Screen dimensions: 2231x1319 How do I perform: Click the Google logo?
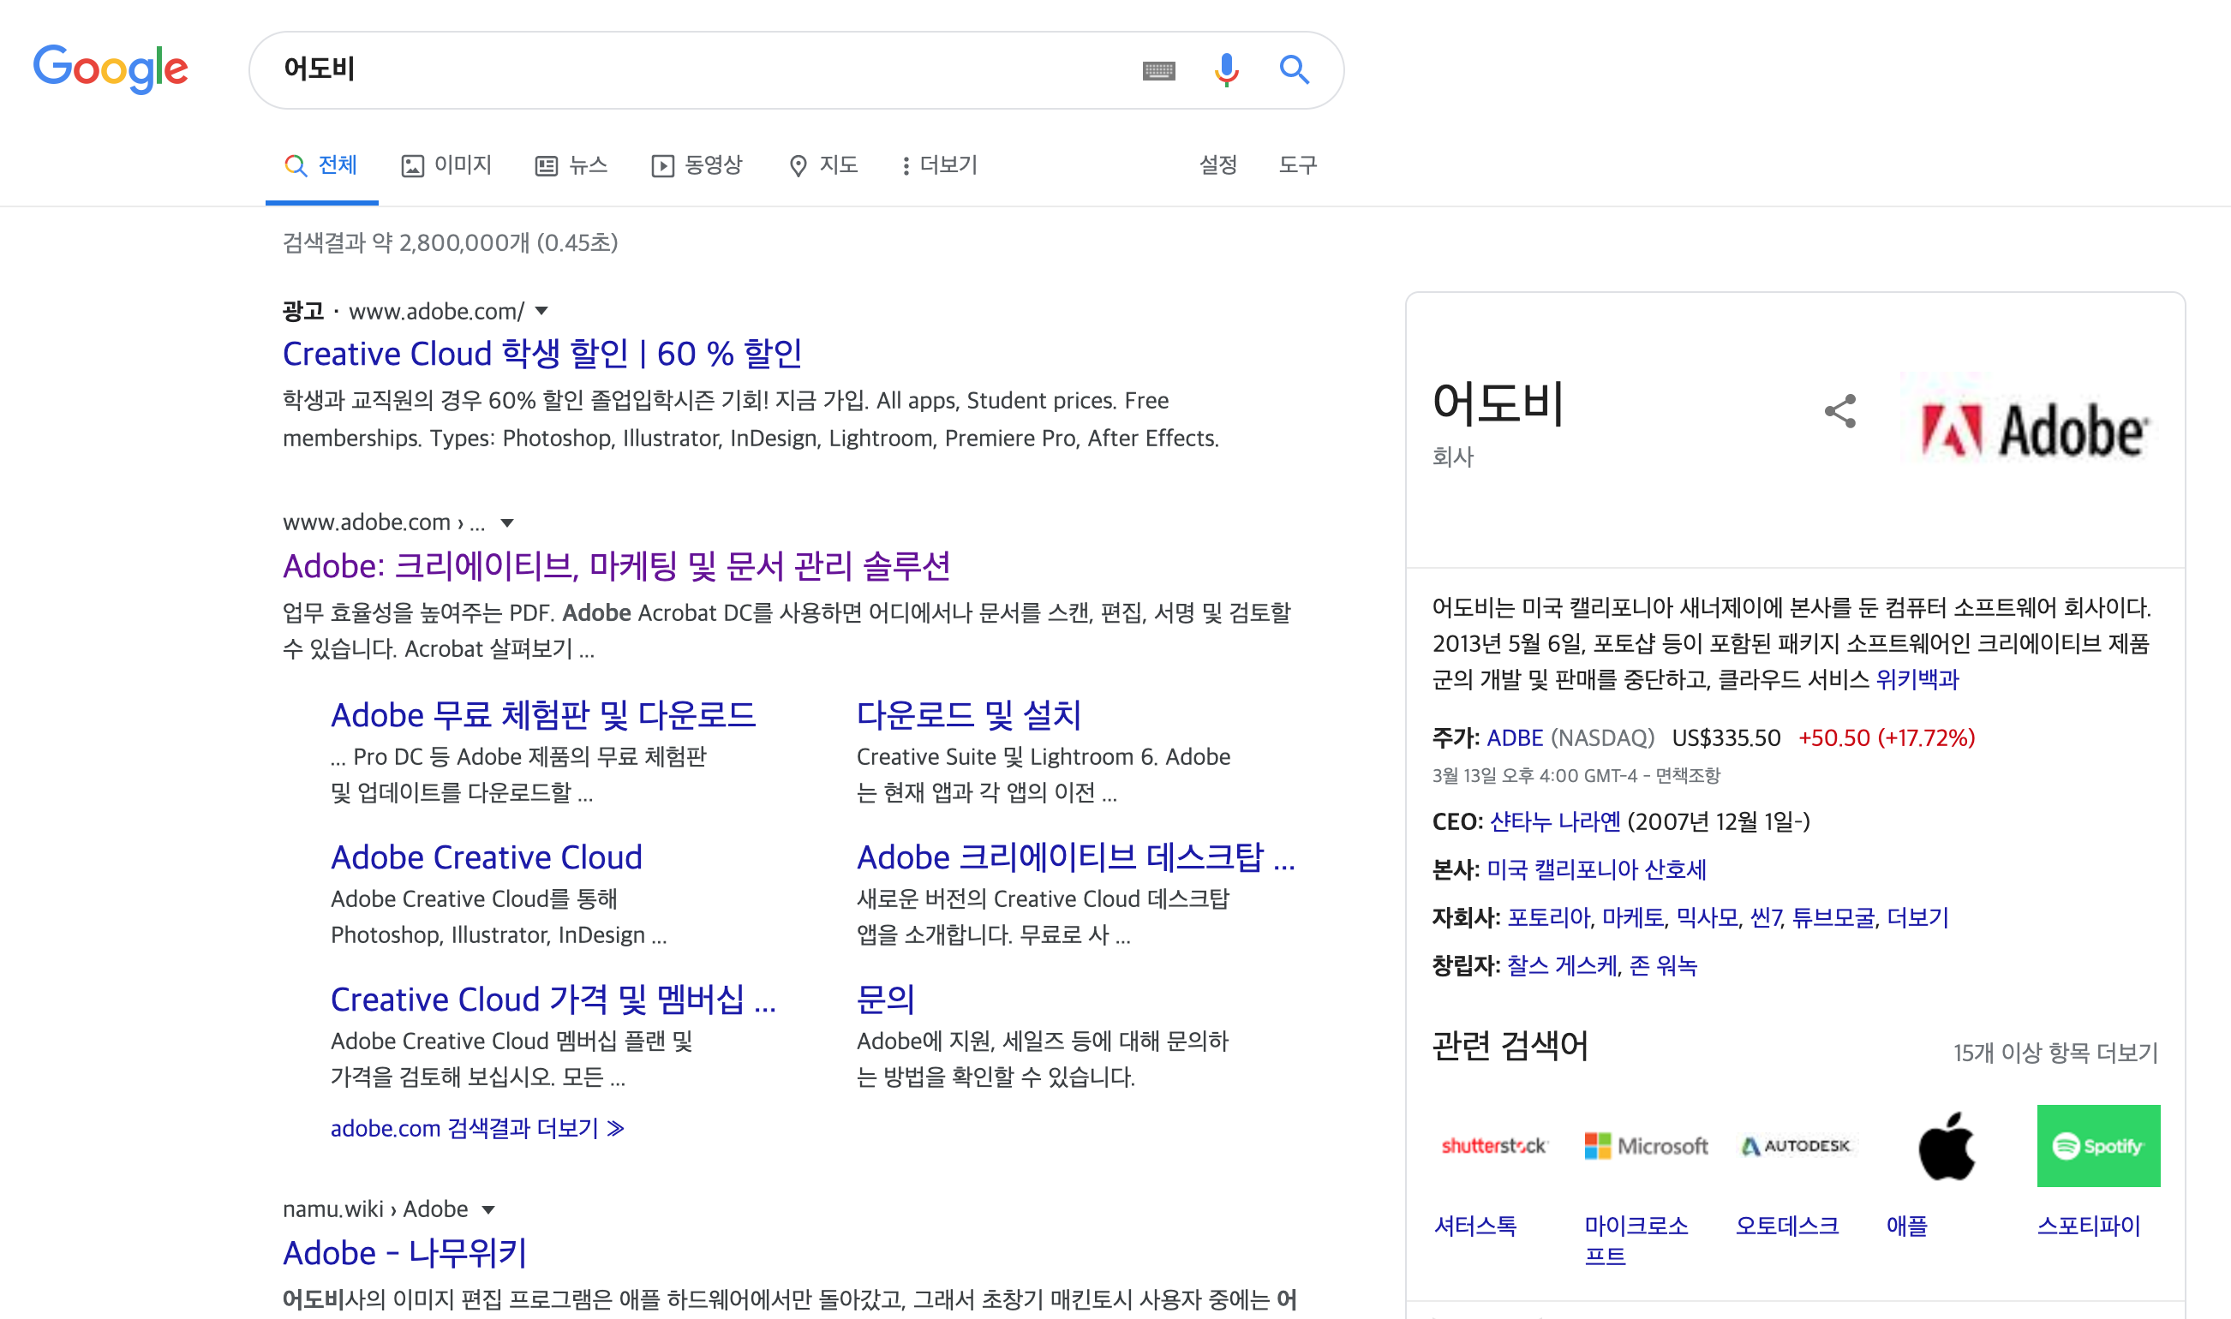point(111,69)
